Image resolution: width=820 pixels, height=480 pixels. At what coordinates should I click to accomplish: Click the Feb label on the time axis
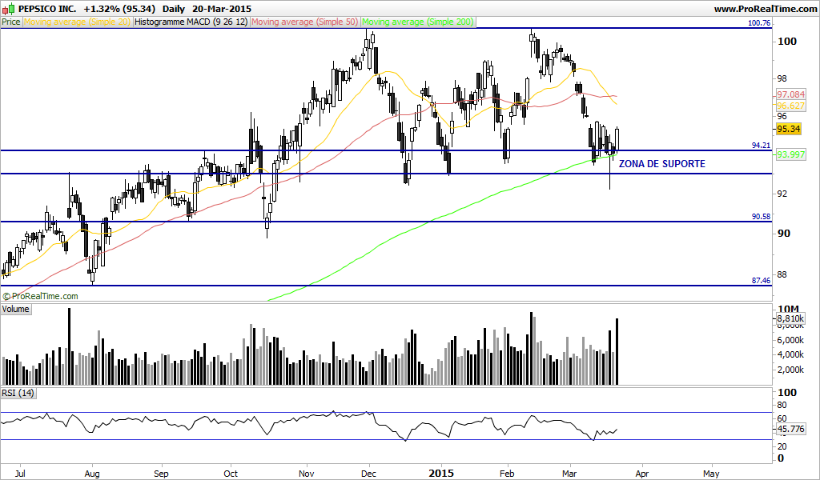(507, 474)
